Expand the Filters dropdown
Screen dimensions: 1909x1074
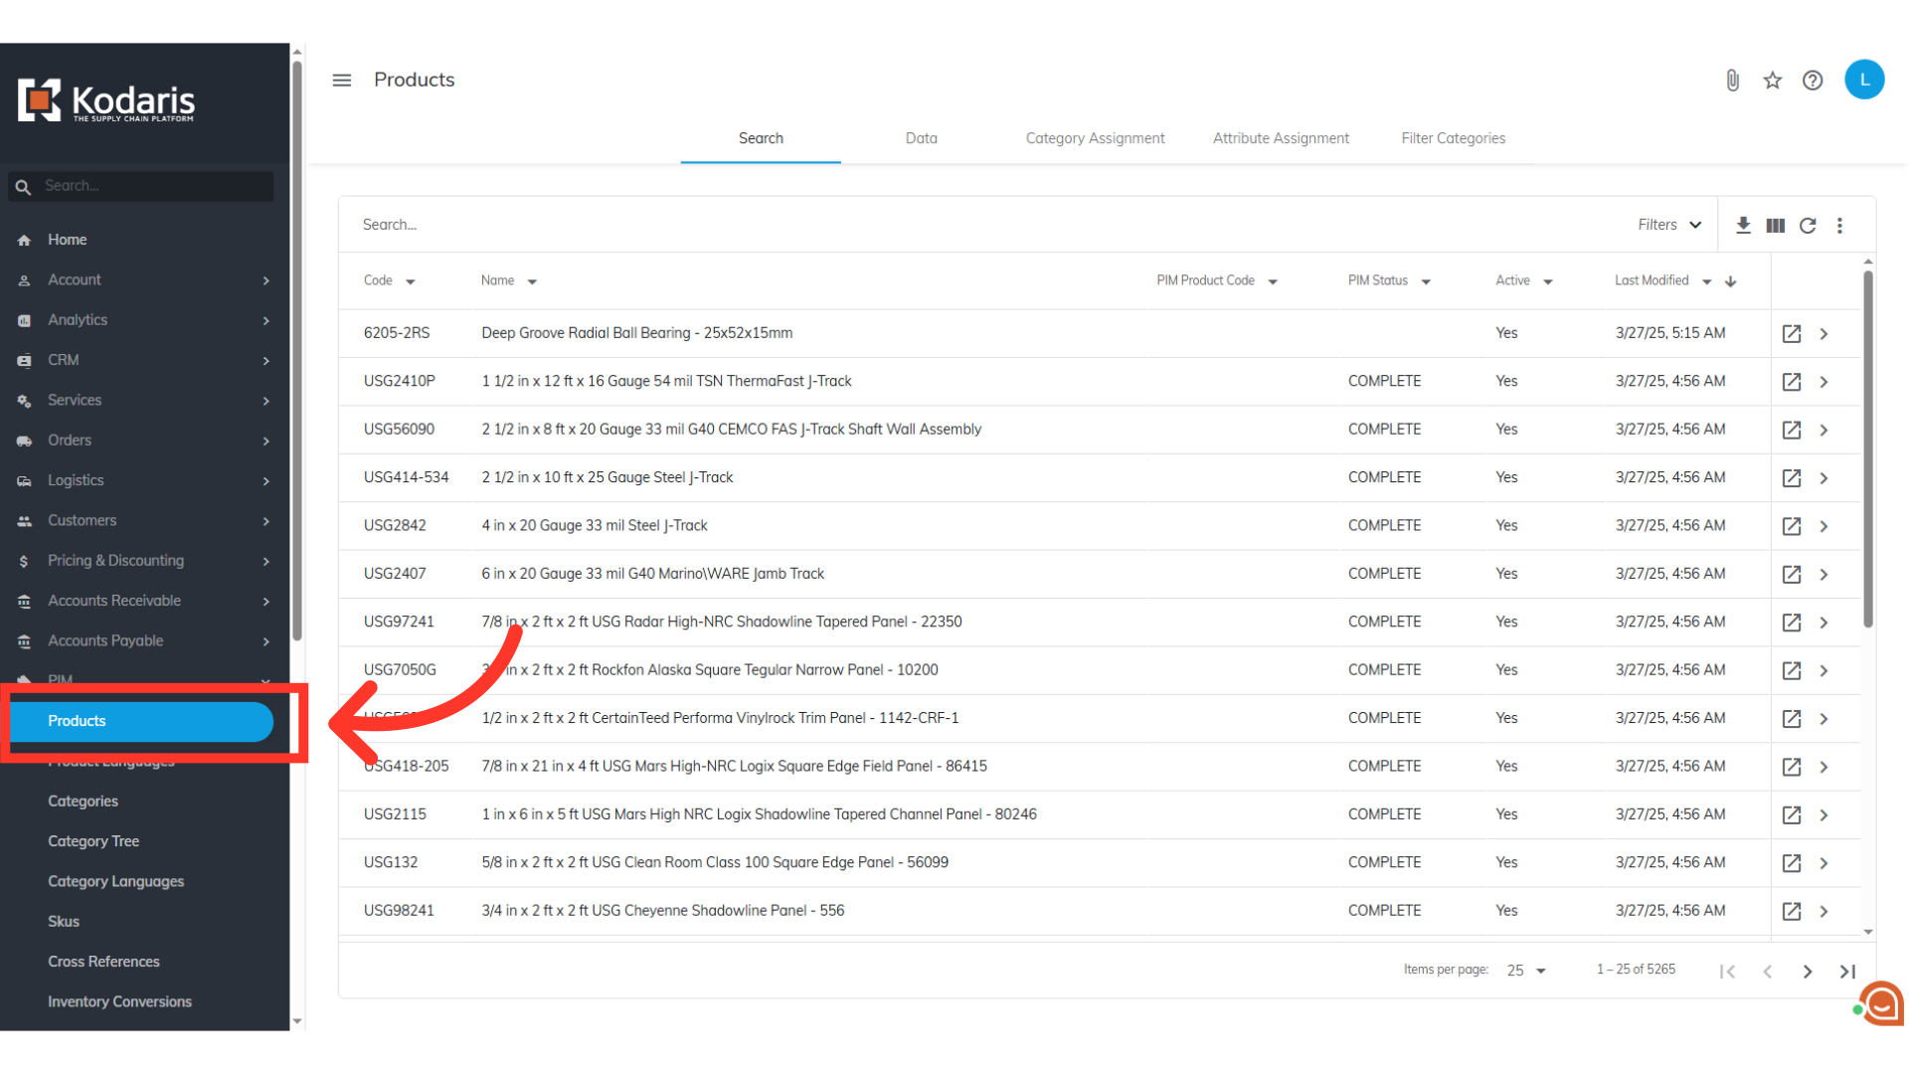tap(1669, 225)
